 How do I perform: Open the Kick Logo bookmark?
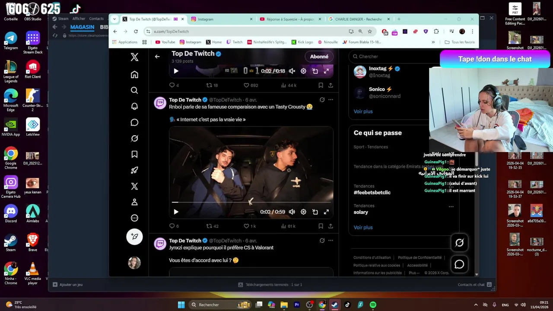tap(302, 42)
